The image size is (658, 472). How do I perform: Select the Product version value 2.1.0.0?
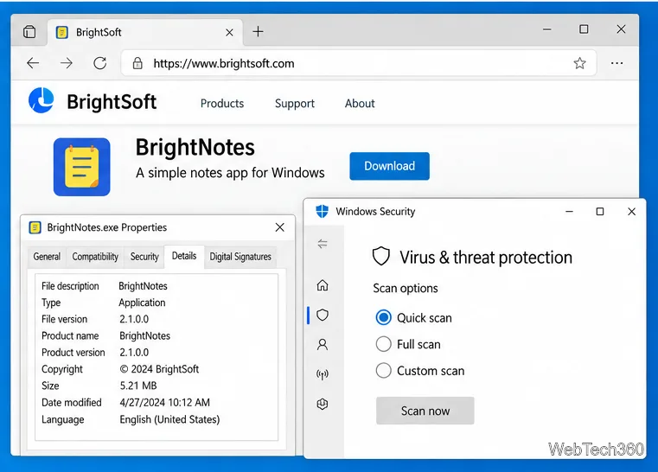click(134, 353)
